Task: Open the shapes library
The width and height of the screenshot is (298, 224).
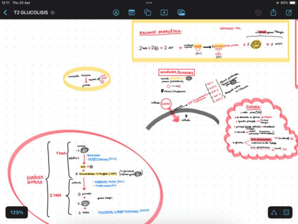Action: pos(148,13)
